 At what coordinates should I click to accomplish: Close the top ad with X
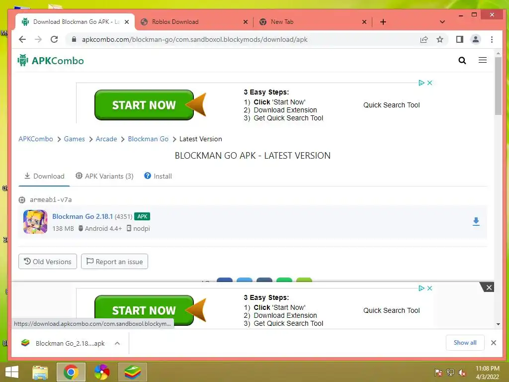click(430, 83)
